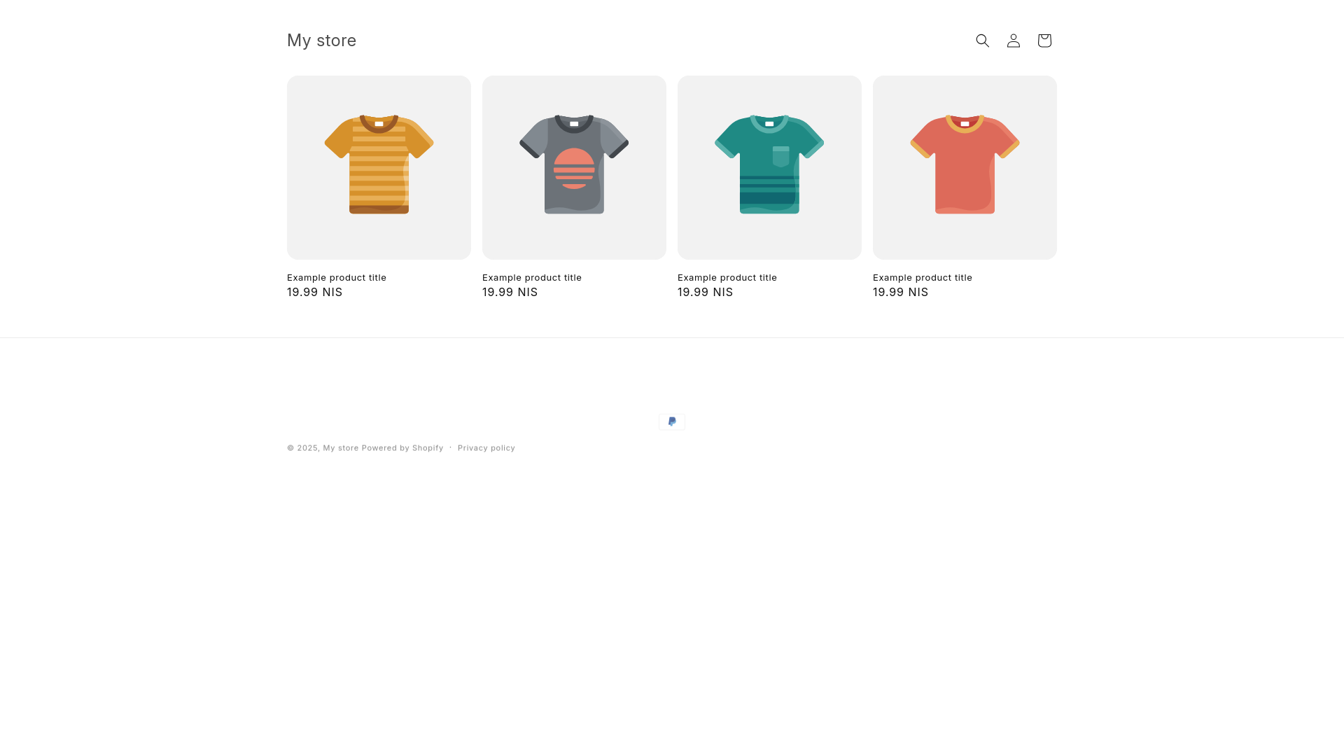Open the gray sunset t-shirt product image

574,167
